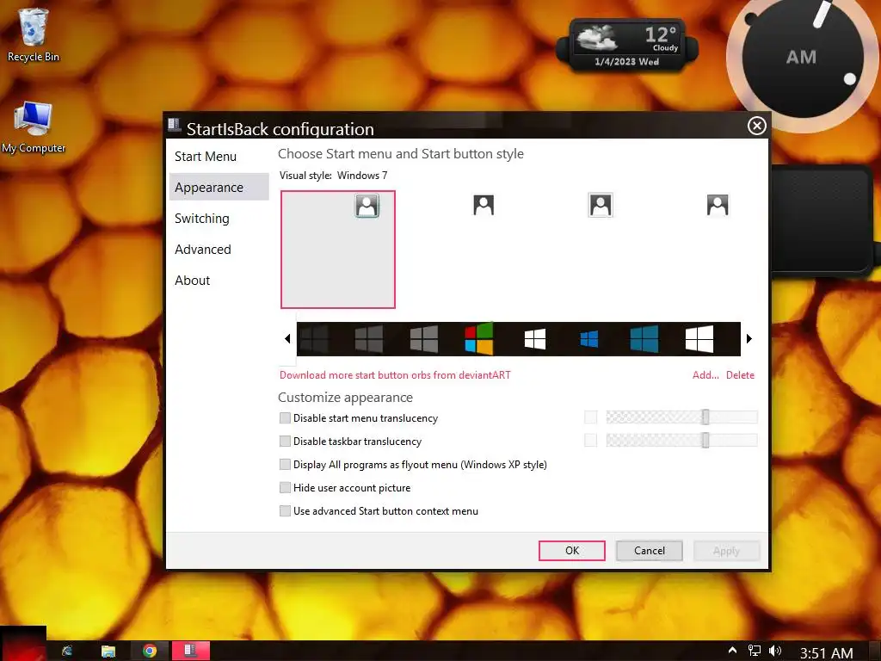This screenshot has width=881, height=661.
Task: Show more start button orbs with right arrow
Action: click(749, 339)
